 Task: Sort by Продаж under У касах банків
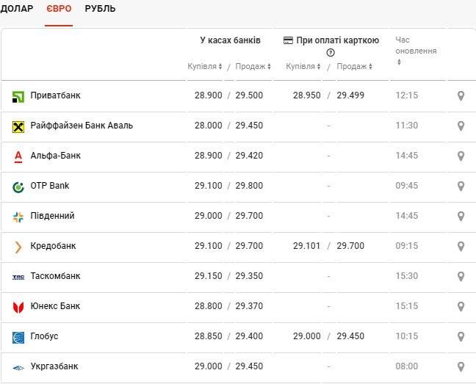click(253, 67)
